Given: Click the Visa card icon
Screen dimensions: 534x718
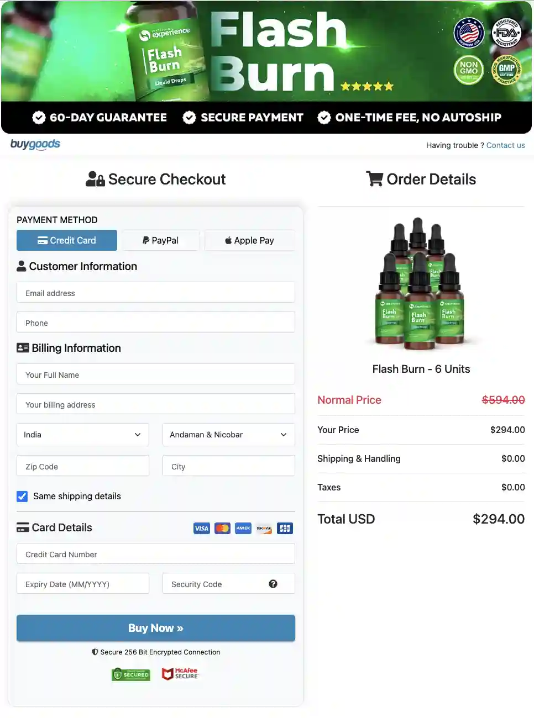Looking at the screenshot, I should click(x=201, y=528).
